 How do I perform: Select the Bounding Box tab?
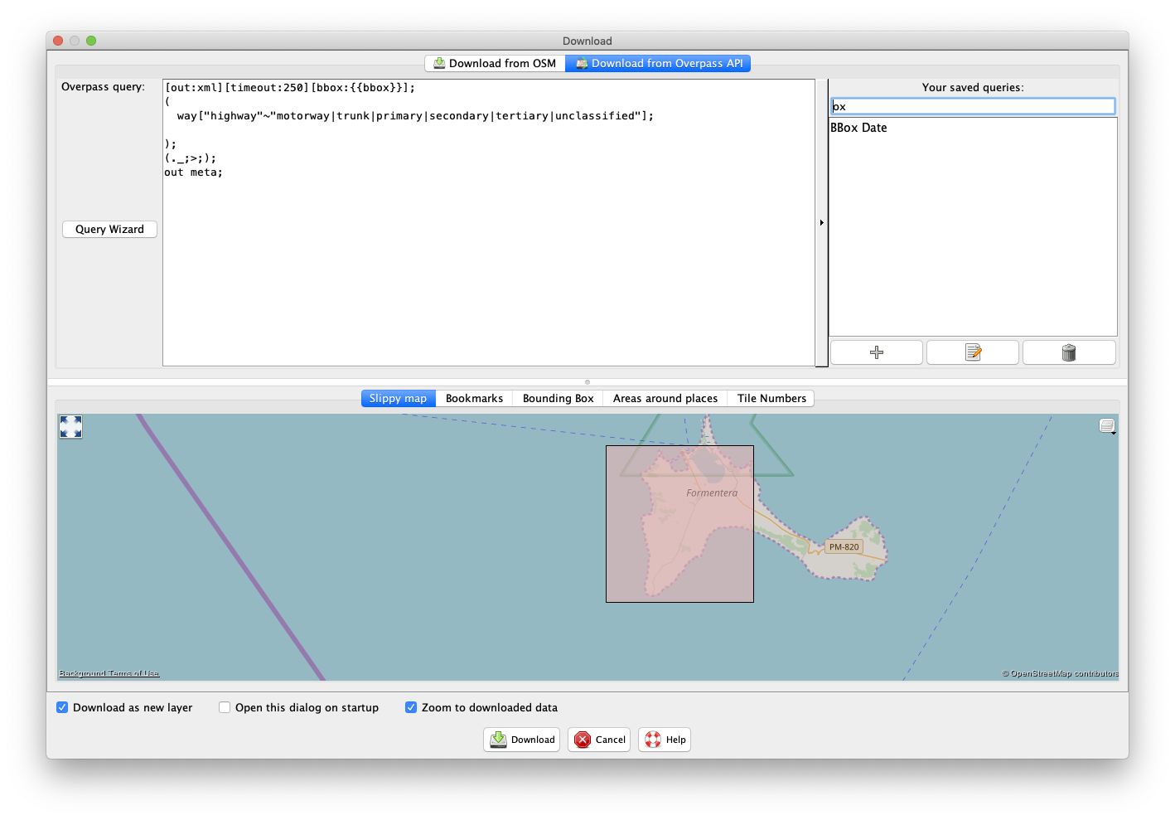[x=558, y=399]
